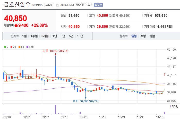Click the 하한가 22,050 text

tap(119, 26)
